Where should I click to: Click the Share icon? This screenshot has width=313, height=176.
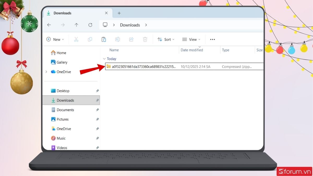[131, 39]
